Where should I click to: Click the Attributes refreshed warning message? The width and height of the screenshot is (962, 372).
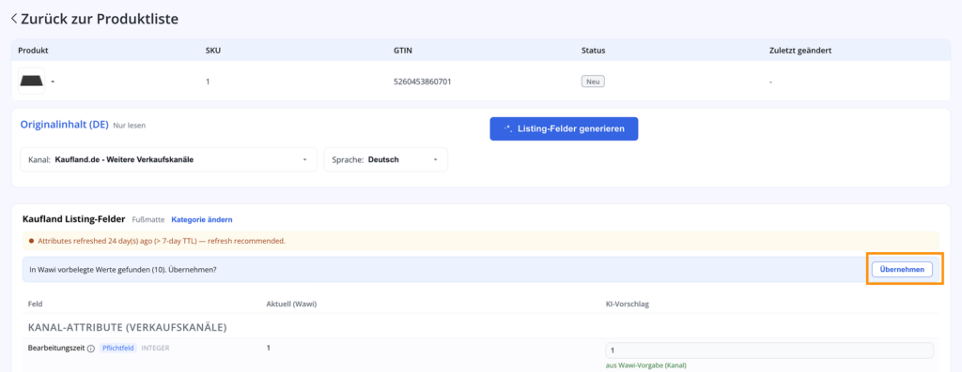[x=162, y=241]
